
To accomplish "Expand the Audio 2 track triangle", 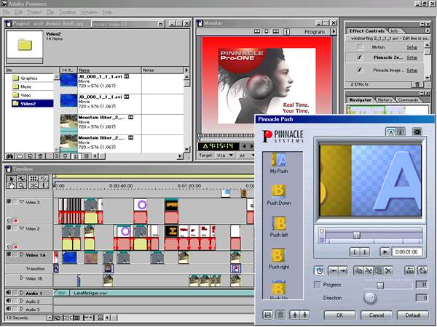I will [21, 301].
